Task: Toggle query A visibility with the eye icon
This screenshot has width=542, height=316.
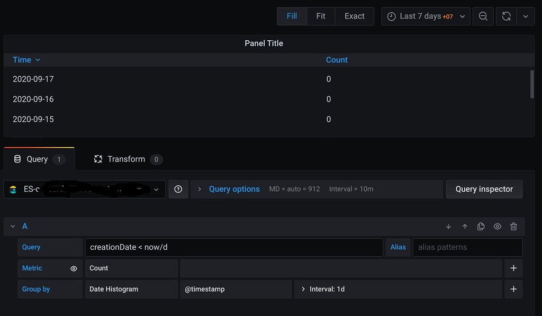Action: (x=497, y=226)
